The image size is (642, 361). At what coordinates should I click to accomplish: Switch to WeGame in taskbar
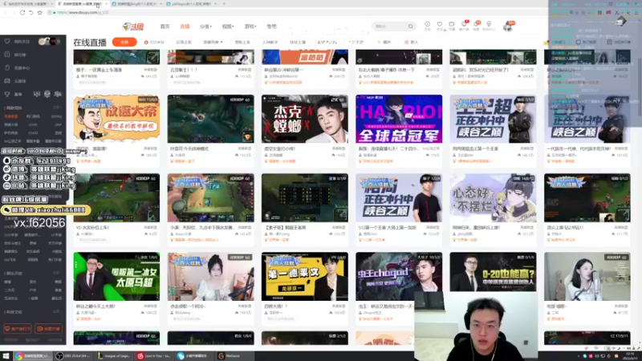234,356
